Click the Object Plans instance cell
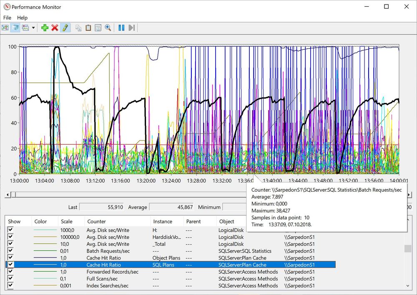Image resolution: width=417 pixels, height=295 pixels. (x=166, y=257)
